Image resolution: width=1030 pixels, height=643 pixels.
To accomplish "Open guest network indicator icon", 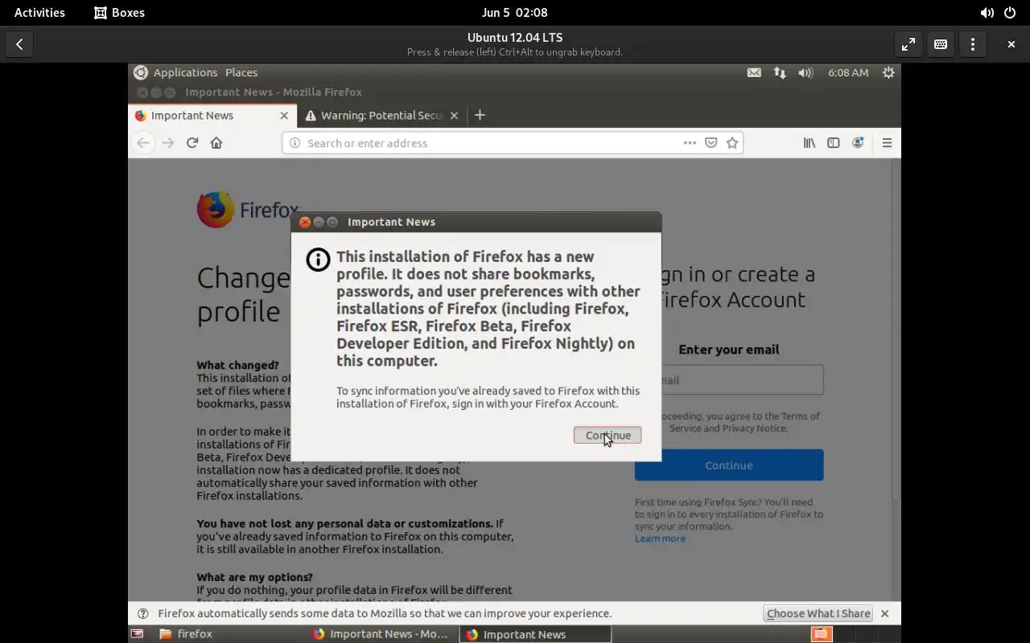I will point(780,72).
